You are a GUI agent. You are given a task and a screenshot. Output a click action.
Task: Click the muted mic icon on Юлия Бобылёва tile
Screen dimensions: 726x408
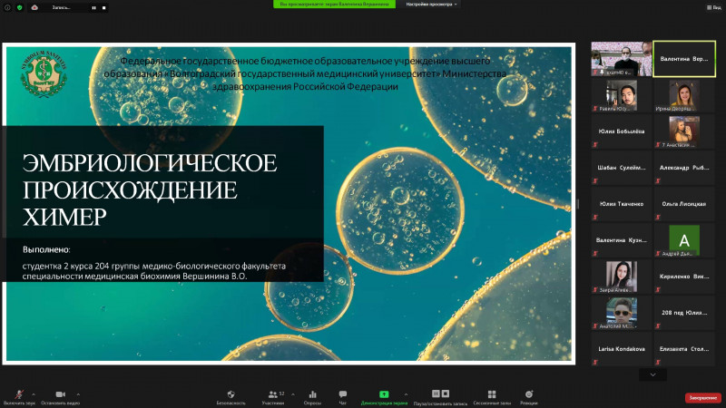(595, 145)
